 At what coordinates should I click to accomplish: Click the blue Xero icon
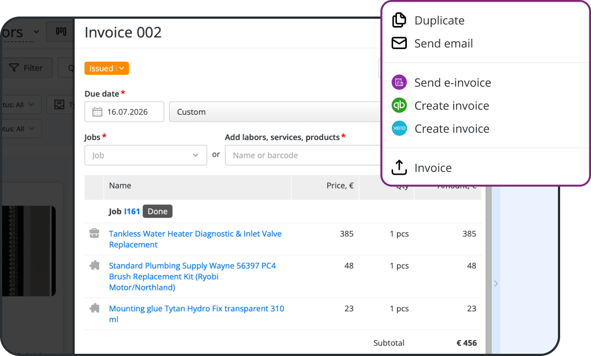(x=399, y=128)
